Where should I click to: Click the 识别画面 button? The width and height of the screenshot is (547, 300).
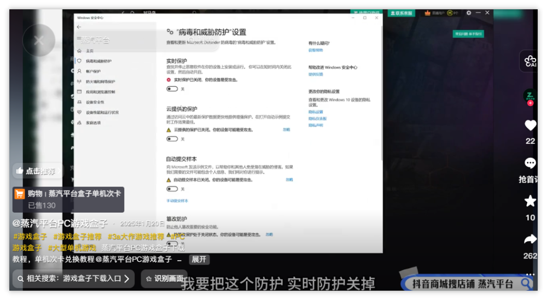point(165,279)
